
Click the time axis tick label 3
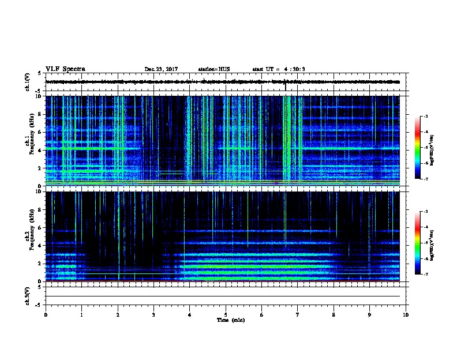[153, 314]
